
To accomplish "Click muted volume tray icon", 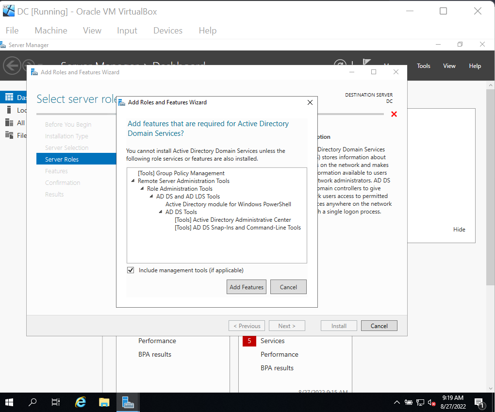I will coord(431,402).
